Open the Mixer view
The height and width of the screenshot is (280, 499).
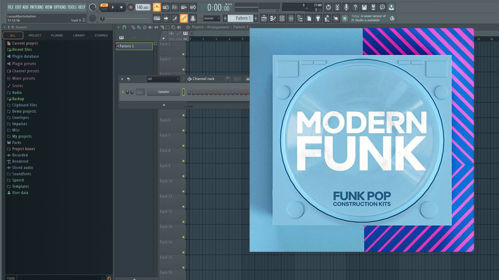click(291, 18)
